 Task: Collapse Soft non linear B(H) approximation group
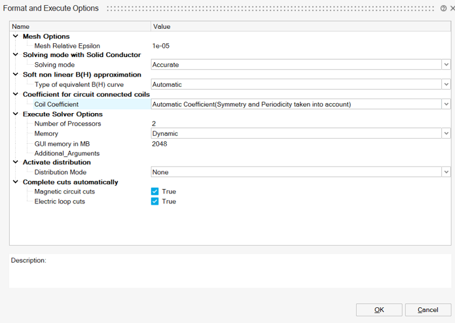coord(16,75)
